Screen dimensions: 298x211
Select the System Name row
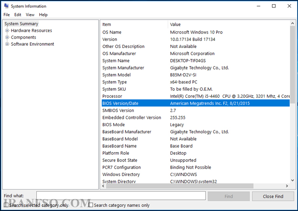[x=196, y=61]
